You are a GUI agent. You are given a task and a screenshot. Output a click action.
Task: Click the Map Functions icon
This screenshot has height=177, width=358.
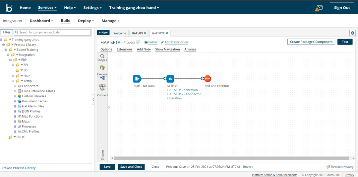[20, 116]
